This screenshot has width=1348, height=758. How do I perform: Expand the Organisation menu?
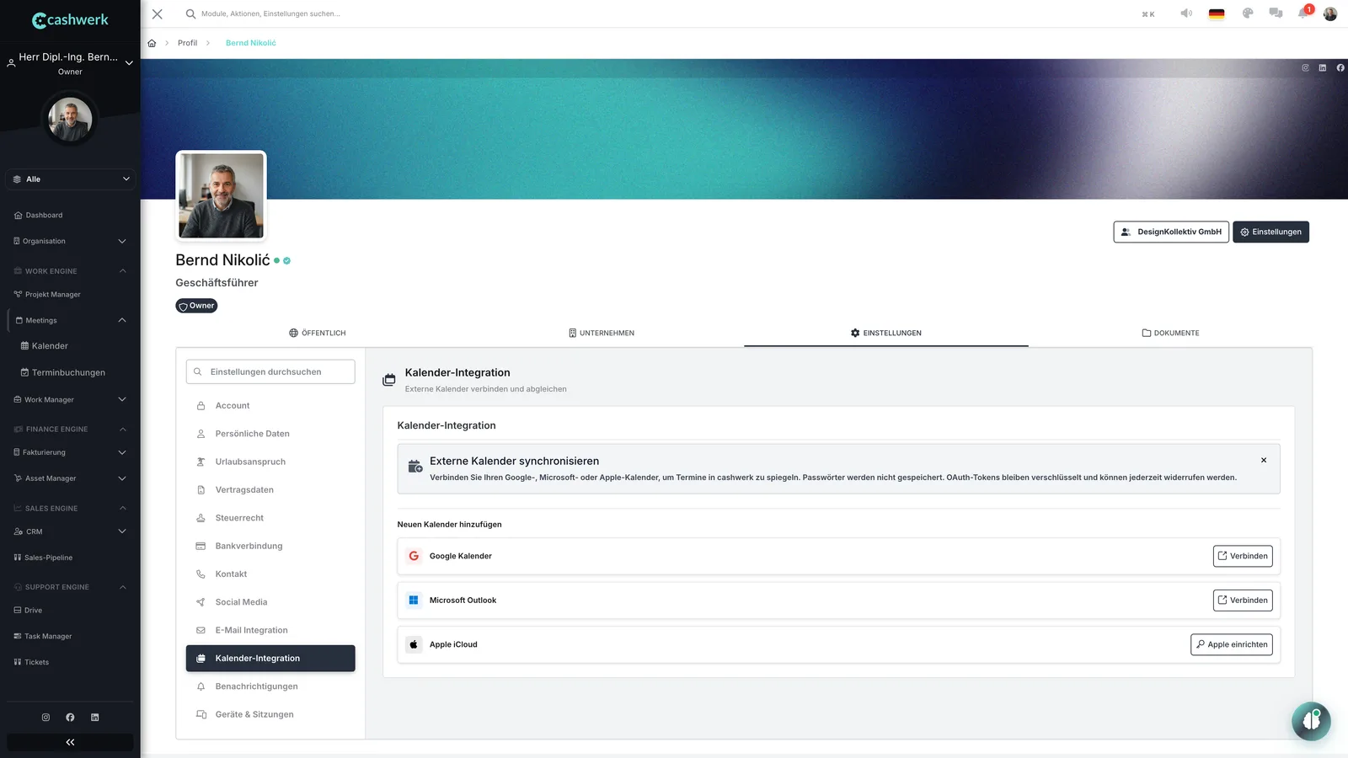pyautogui.click(x=71, y=241)
